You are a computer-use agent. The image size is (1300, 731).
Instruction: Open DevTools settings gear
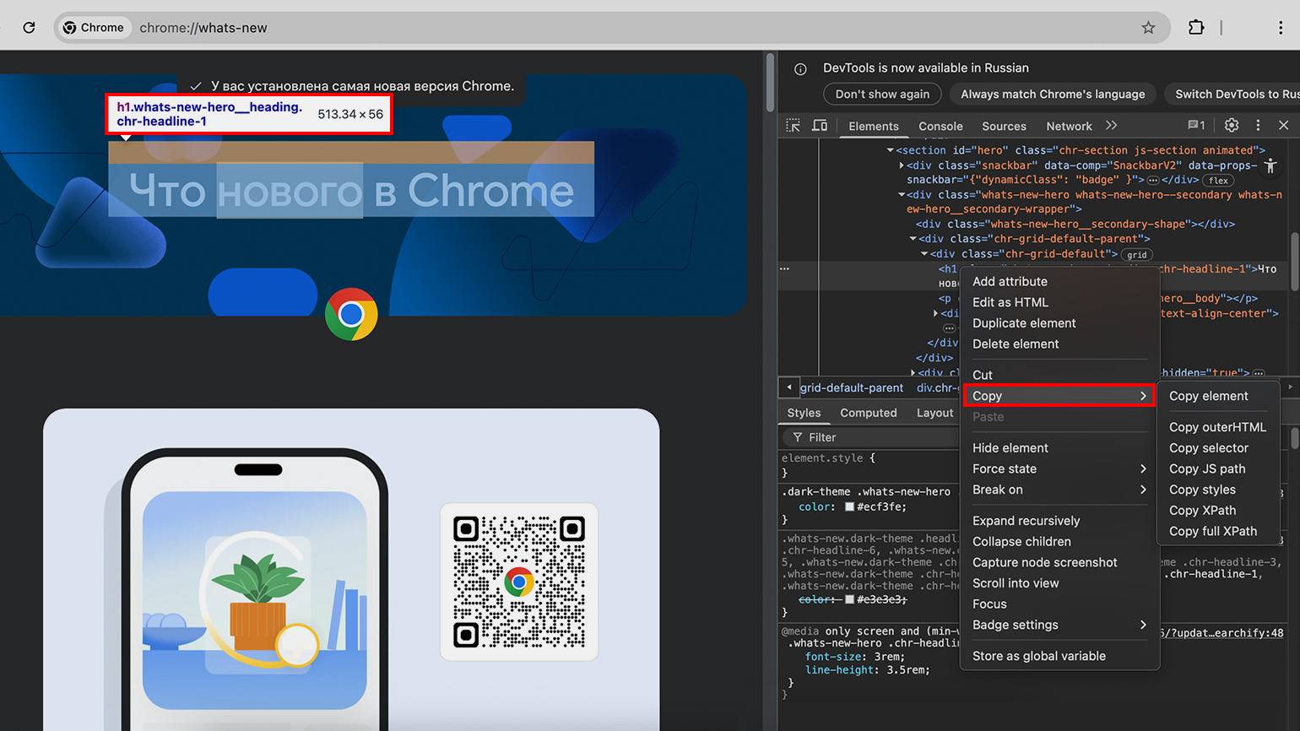pos(1232,125)
